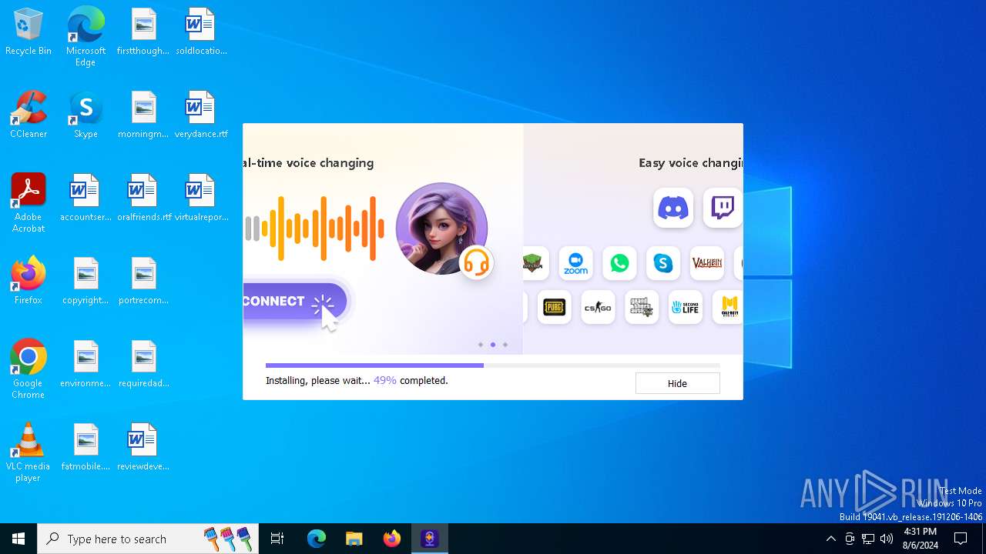This screenshot has height=554, width=986.
Task: Click the CONNECT button in the slide
Action: pyautogui.click(x=294, y=302)
